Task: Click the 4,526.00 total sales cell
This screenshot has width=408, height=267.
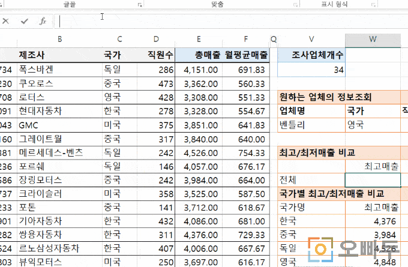Action: click(x=199, y=153)
